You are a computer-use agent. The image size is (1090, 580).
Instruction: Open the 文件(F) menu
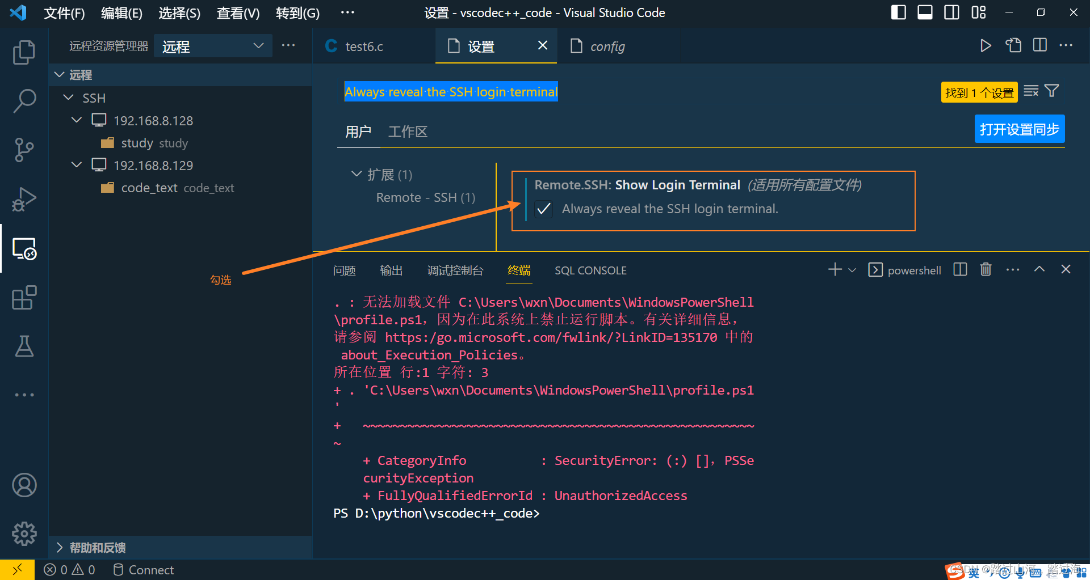pyautogui.click(x=64, y=12)
